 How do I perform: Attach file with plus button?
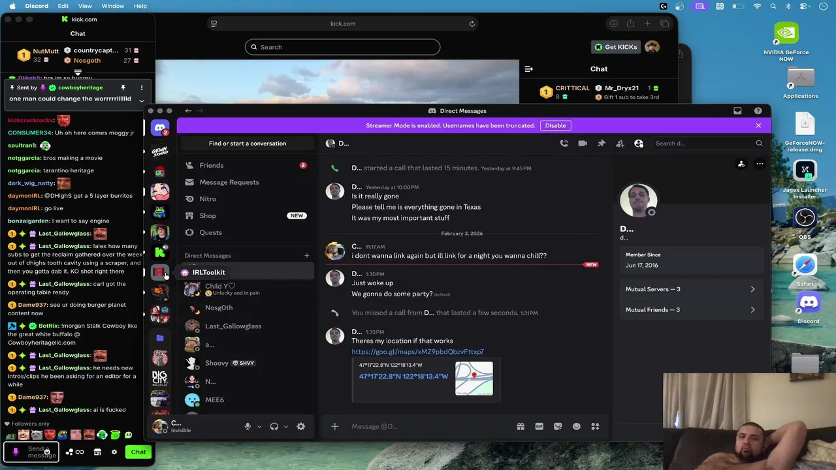click(x=334, y=426)
